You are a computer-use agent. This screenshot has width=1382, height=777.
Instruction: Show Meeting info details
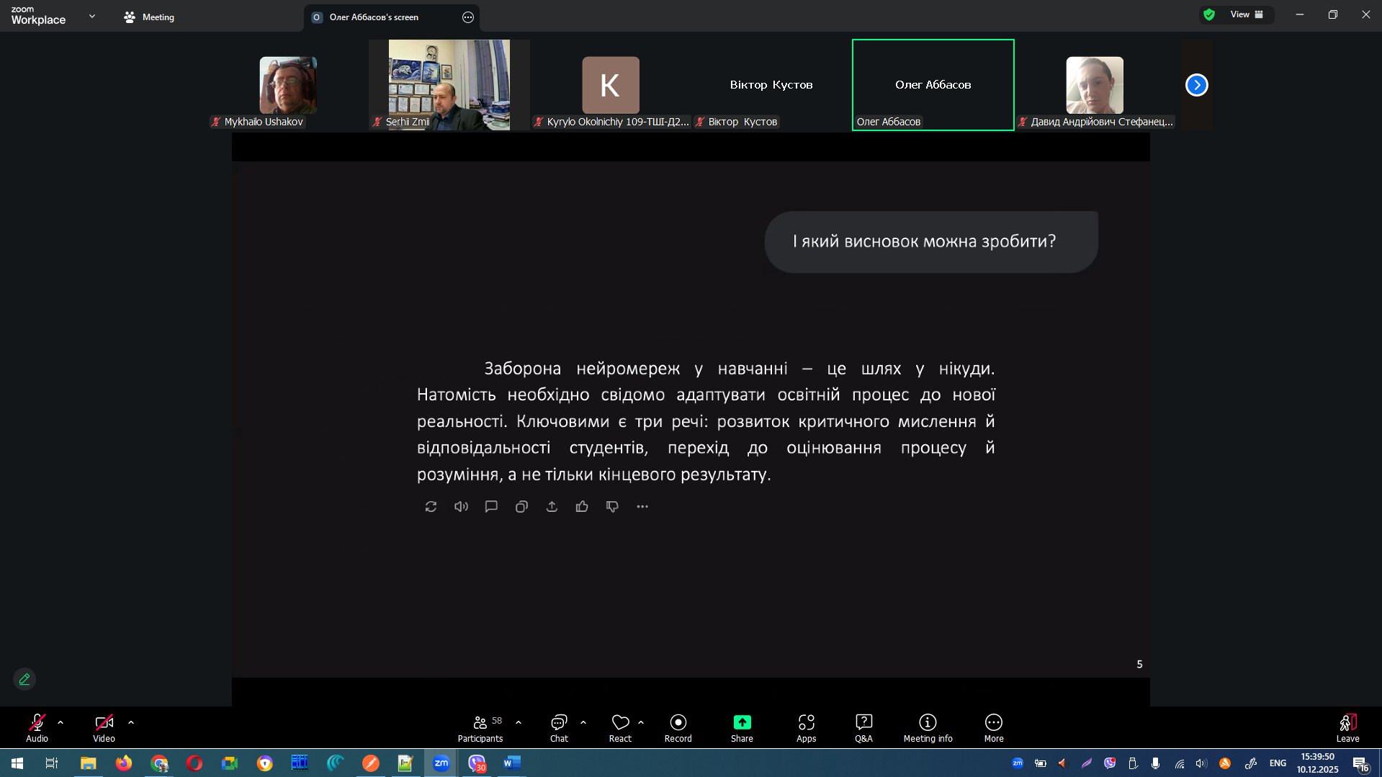[928, 727]
